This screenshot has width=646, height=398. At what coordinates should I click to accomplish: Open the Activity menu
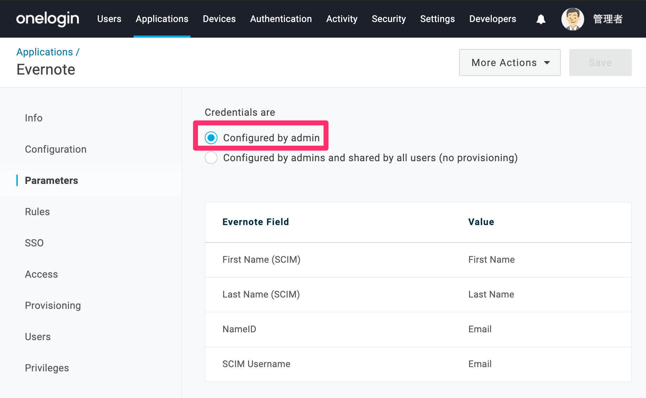[x=342, y=19]
